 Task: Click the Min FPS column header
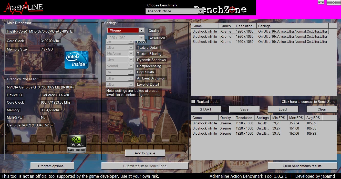point(279,118)
